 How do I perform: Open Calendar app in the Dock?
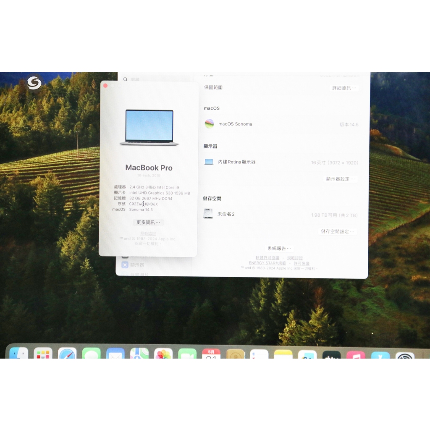[211, 353]
